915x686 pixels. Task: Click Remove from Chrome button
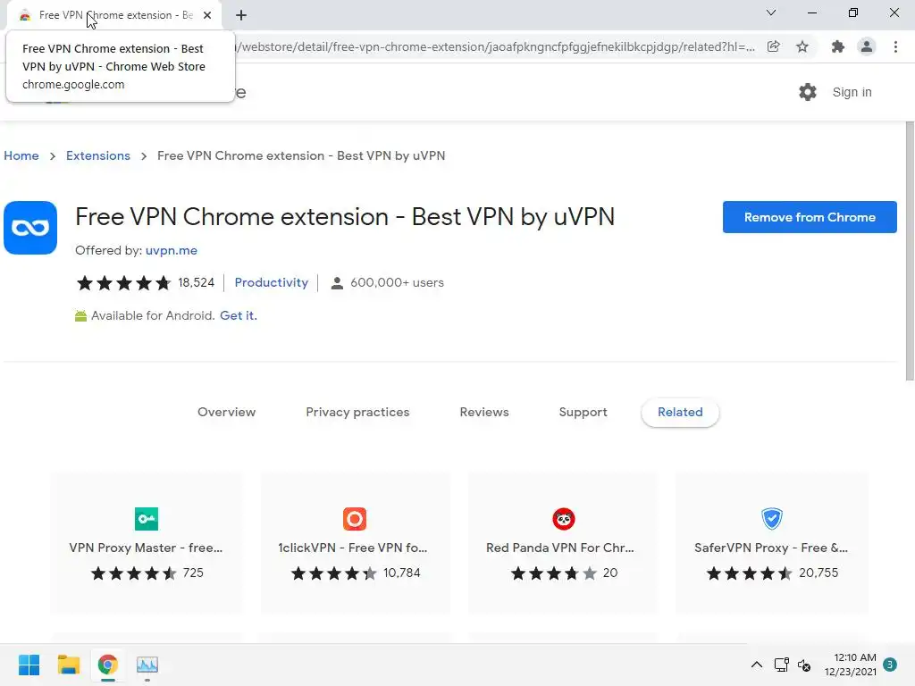tap(810, 217)
